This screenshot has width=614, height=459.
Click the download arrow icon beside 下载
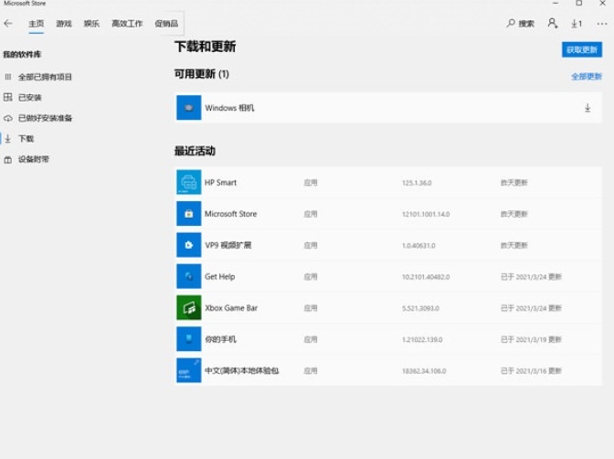[8, 139]
